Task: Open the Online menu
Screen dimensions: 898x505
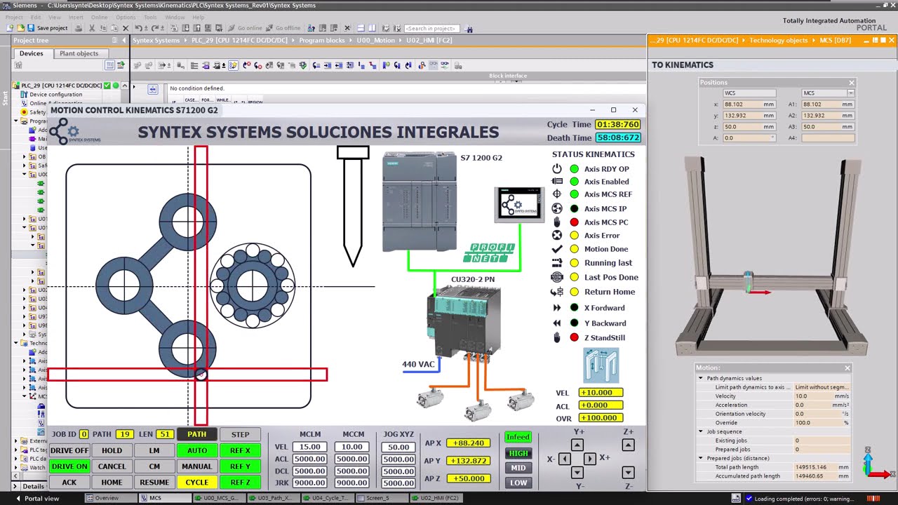Action: click(x=99, y=17)
